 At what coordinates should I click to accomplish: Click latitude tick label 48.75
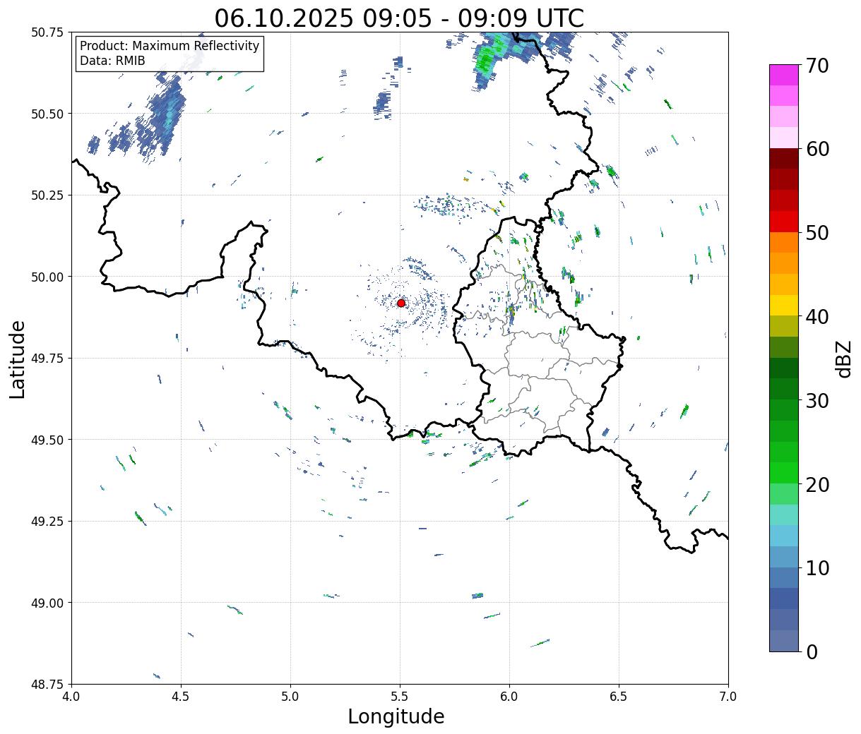pyautogui.click(x=47, y=685)
